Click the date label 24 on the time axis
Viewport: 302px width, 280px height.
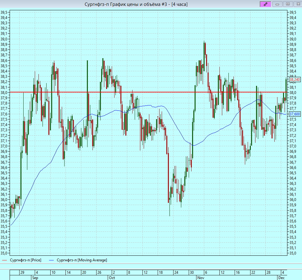coord(176,273)
